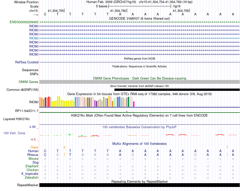Open Repeating Elements by RepeatMasker title
The image size is (240, 191).
[x=139, y=181]
